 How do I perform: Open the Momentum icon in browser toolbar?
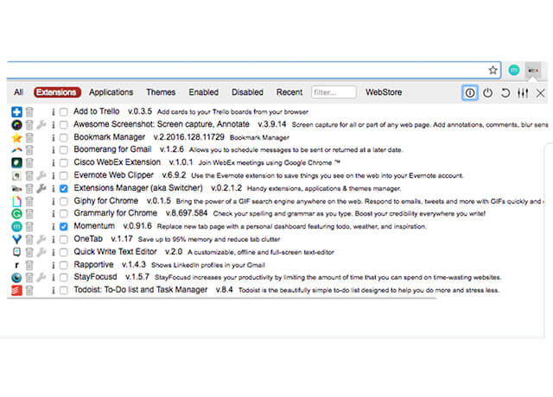tap(514, 70)
